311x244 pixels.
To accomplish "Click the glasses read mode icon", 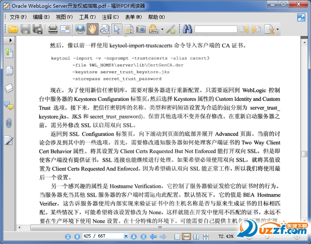I will (104, 30).
